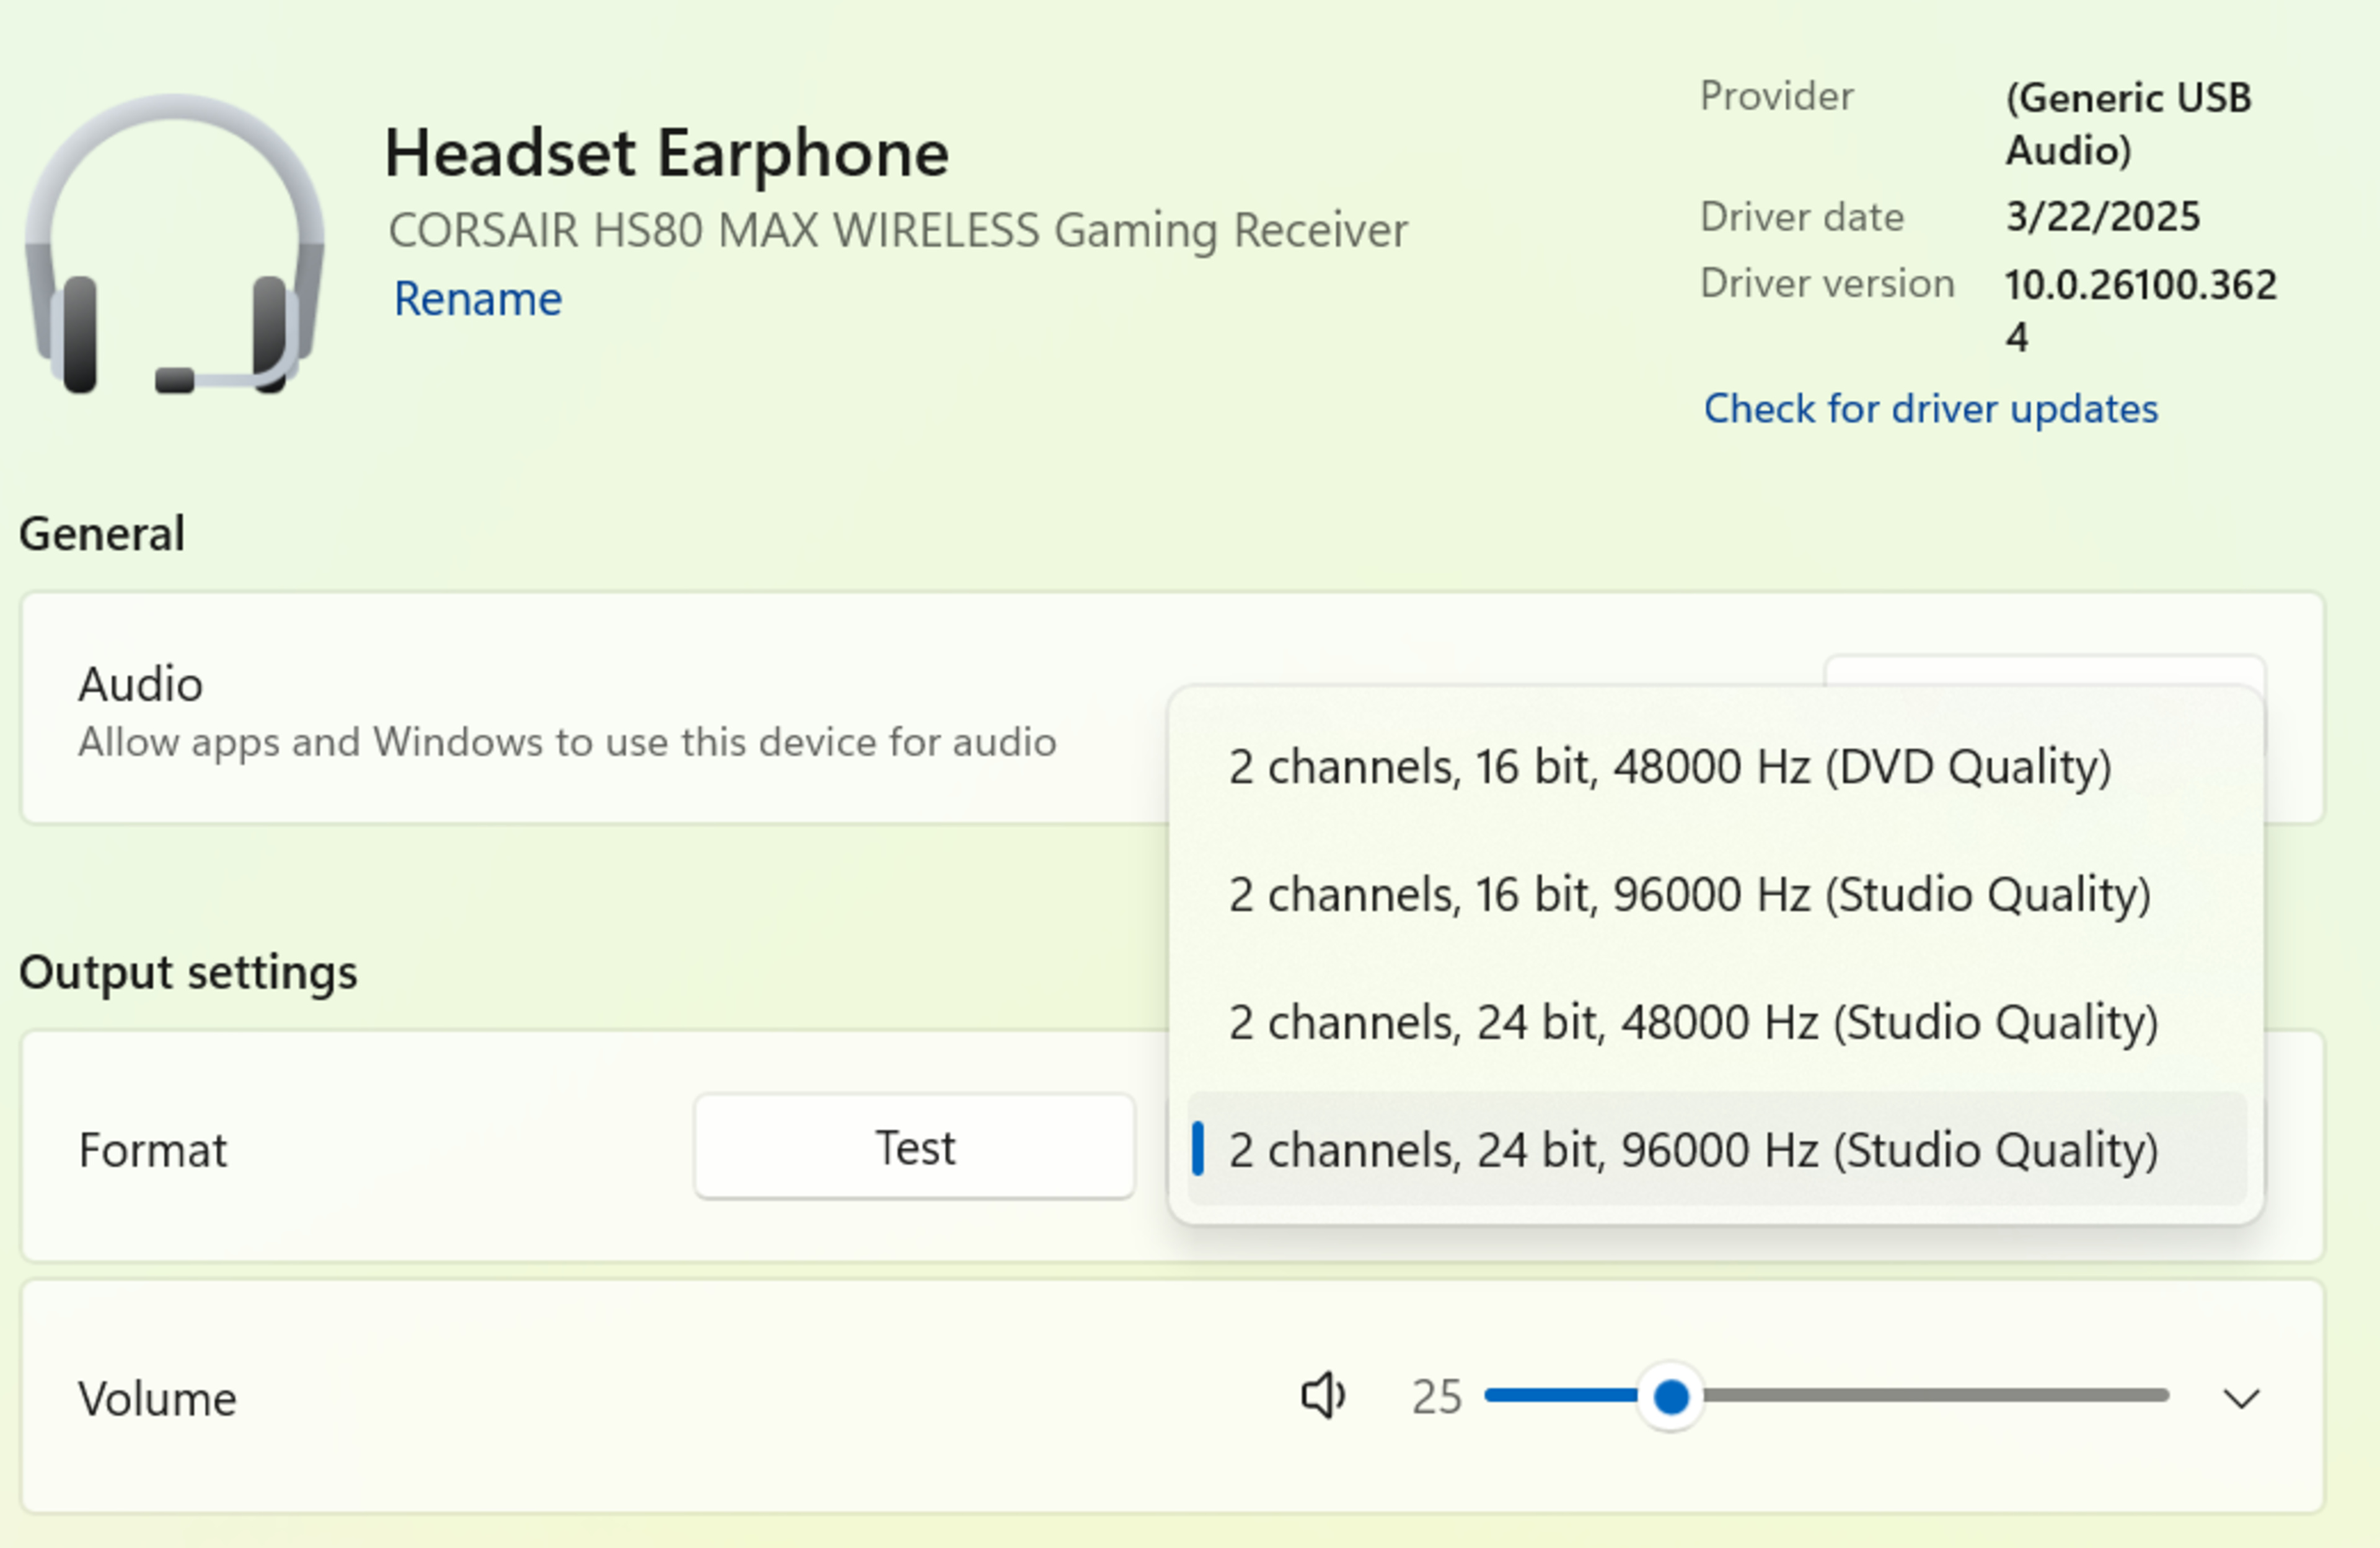The image size is (2380, 1548).
Task: Click the volume level number 25
Action: pos(1436,1397)
